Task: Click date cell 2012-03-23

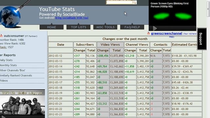Action: 60,114
